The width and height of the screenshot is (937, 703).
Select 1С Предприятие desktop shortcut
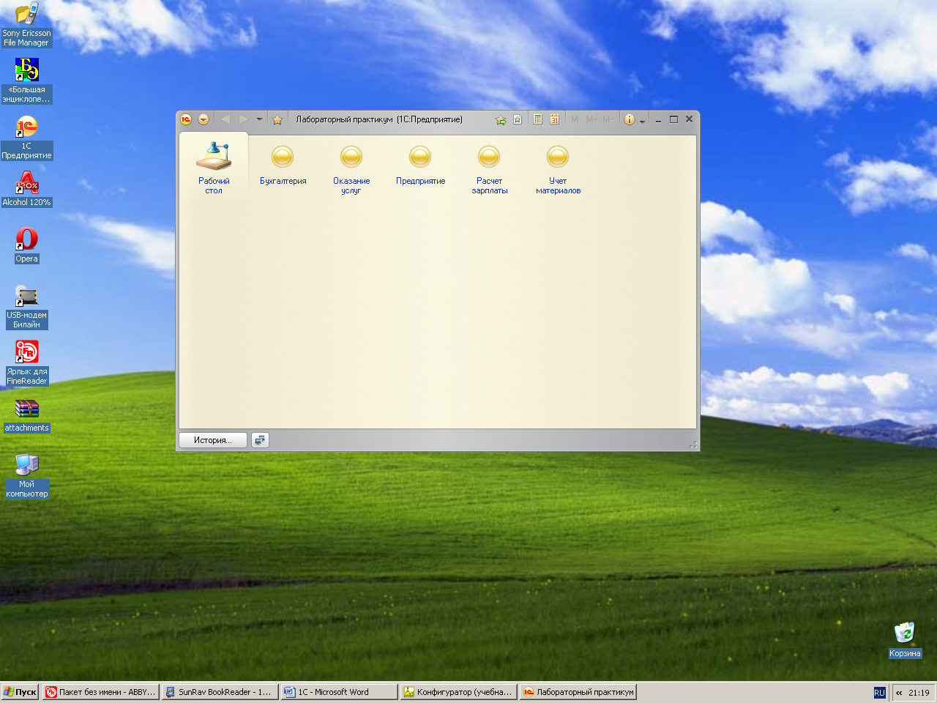(x=26, y=137)
